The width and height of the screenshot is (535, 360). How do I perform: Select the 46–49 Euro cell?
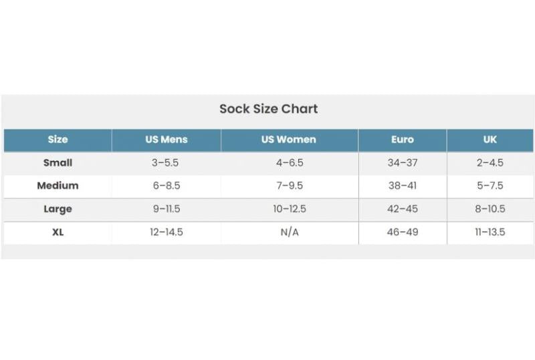[x=403, y=232]
